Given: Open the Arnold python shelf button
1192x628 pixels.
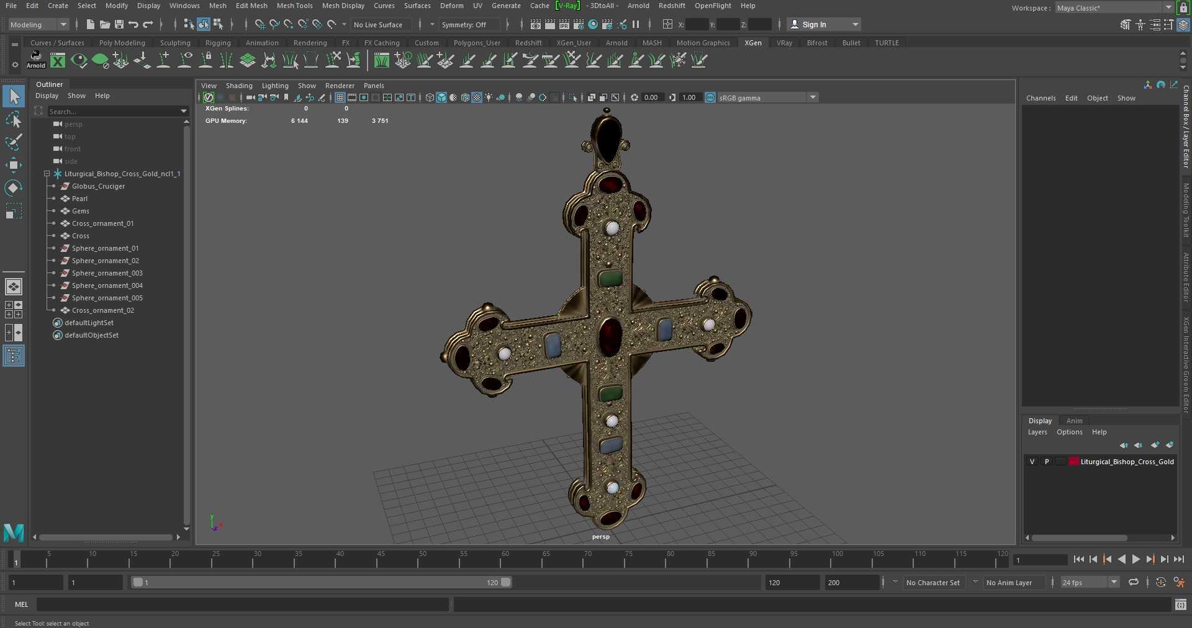Looking at the screenshot, I should click(36, 60).
